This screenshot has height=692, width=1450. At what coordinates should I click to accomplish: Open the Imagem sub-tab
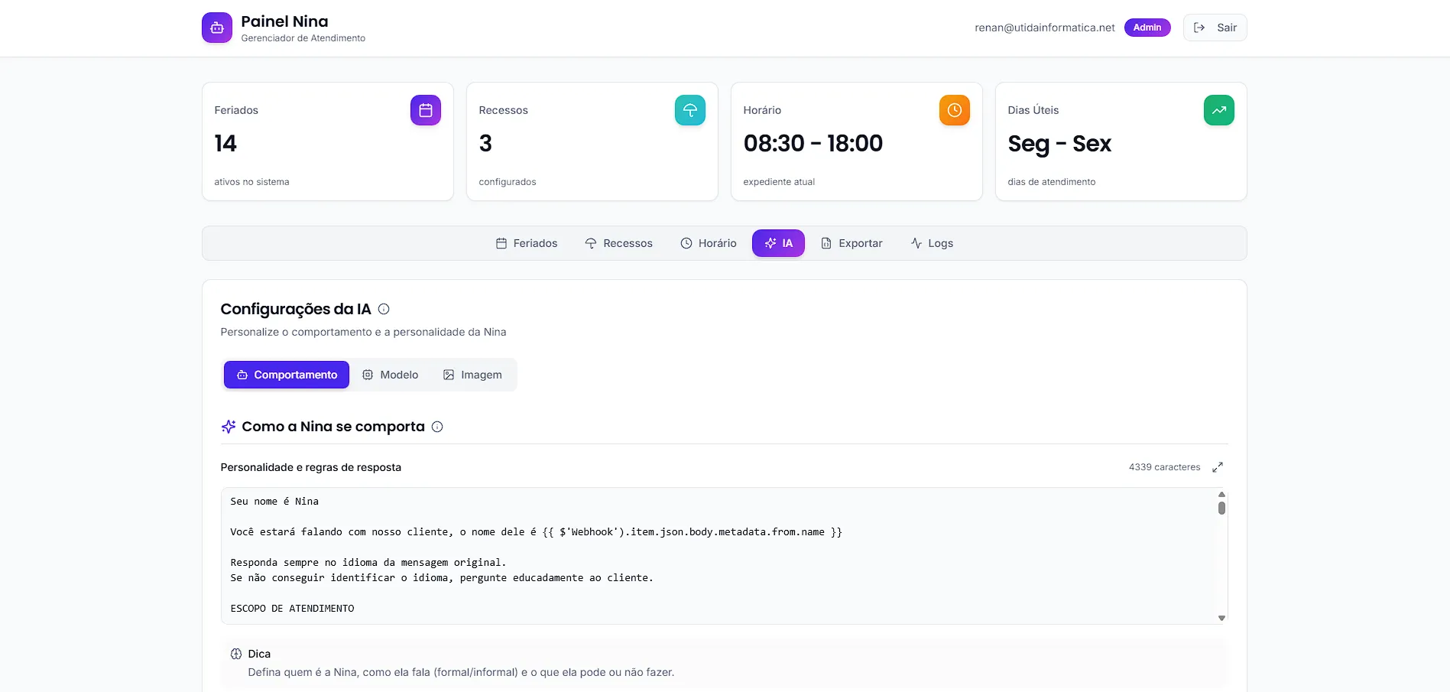472,375
